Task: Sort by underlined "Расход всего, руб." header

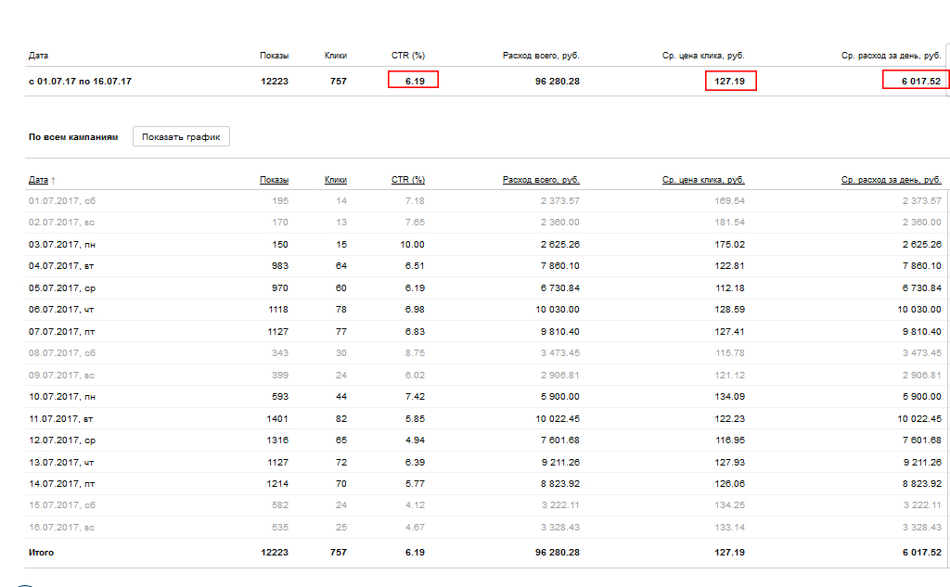Action: click(541, 180)
